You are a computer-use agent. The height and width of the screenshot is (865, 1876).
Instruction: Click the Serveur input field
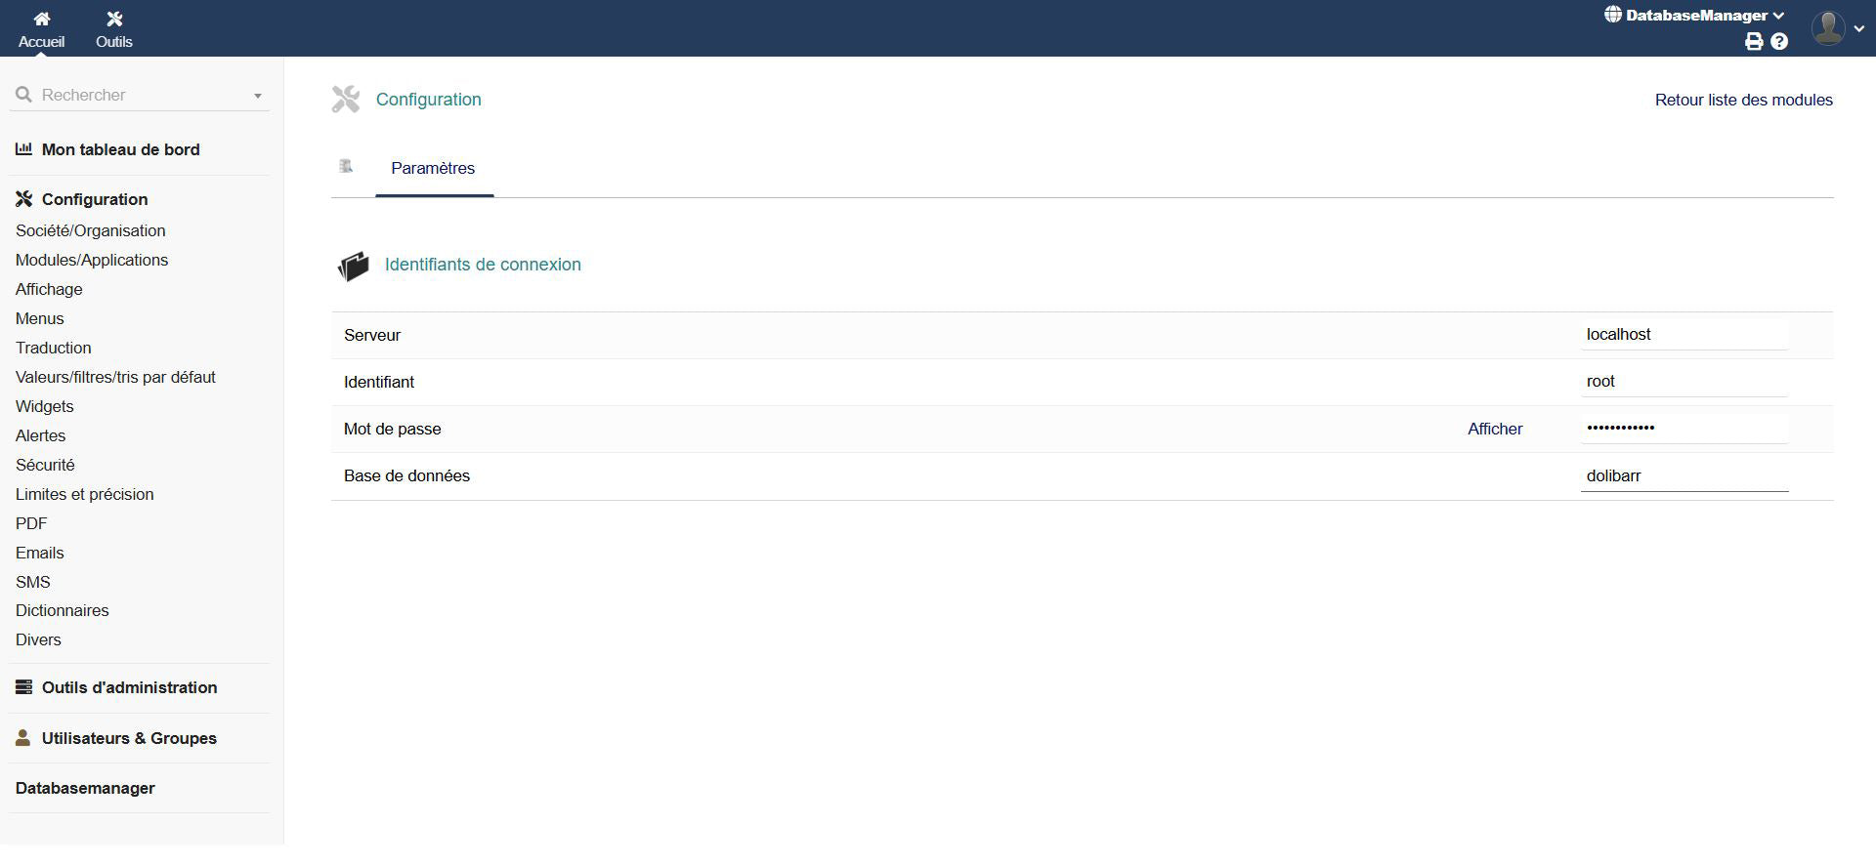(1684, 334)
